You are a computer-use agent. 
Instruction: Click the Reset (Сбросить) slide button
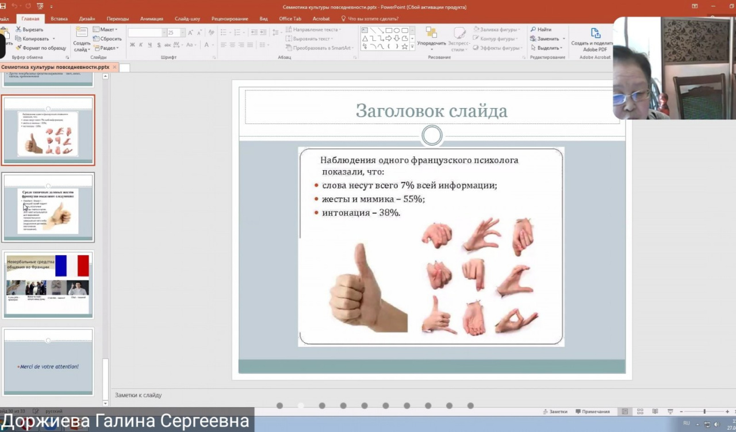point(106,39)
